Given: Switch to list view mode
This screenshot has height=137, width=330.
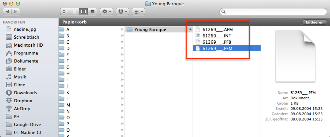Looking at the screenshot, I should [x=75, y=12].
